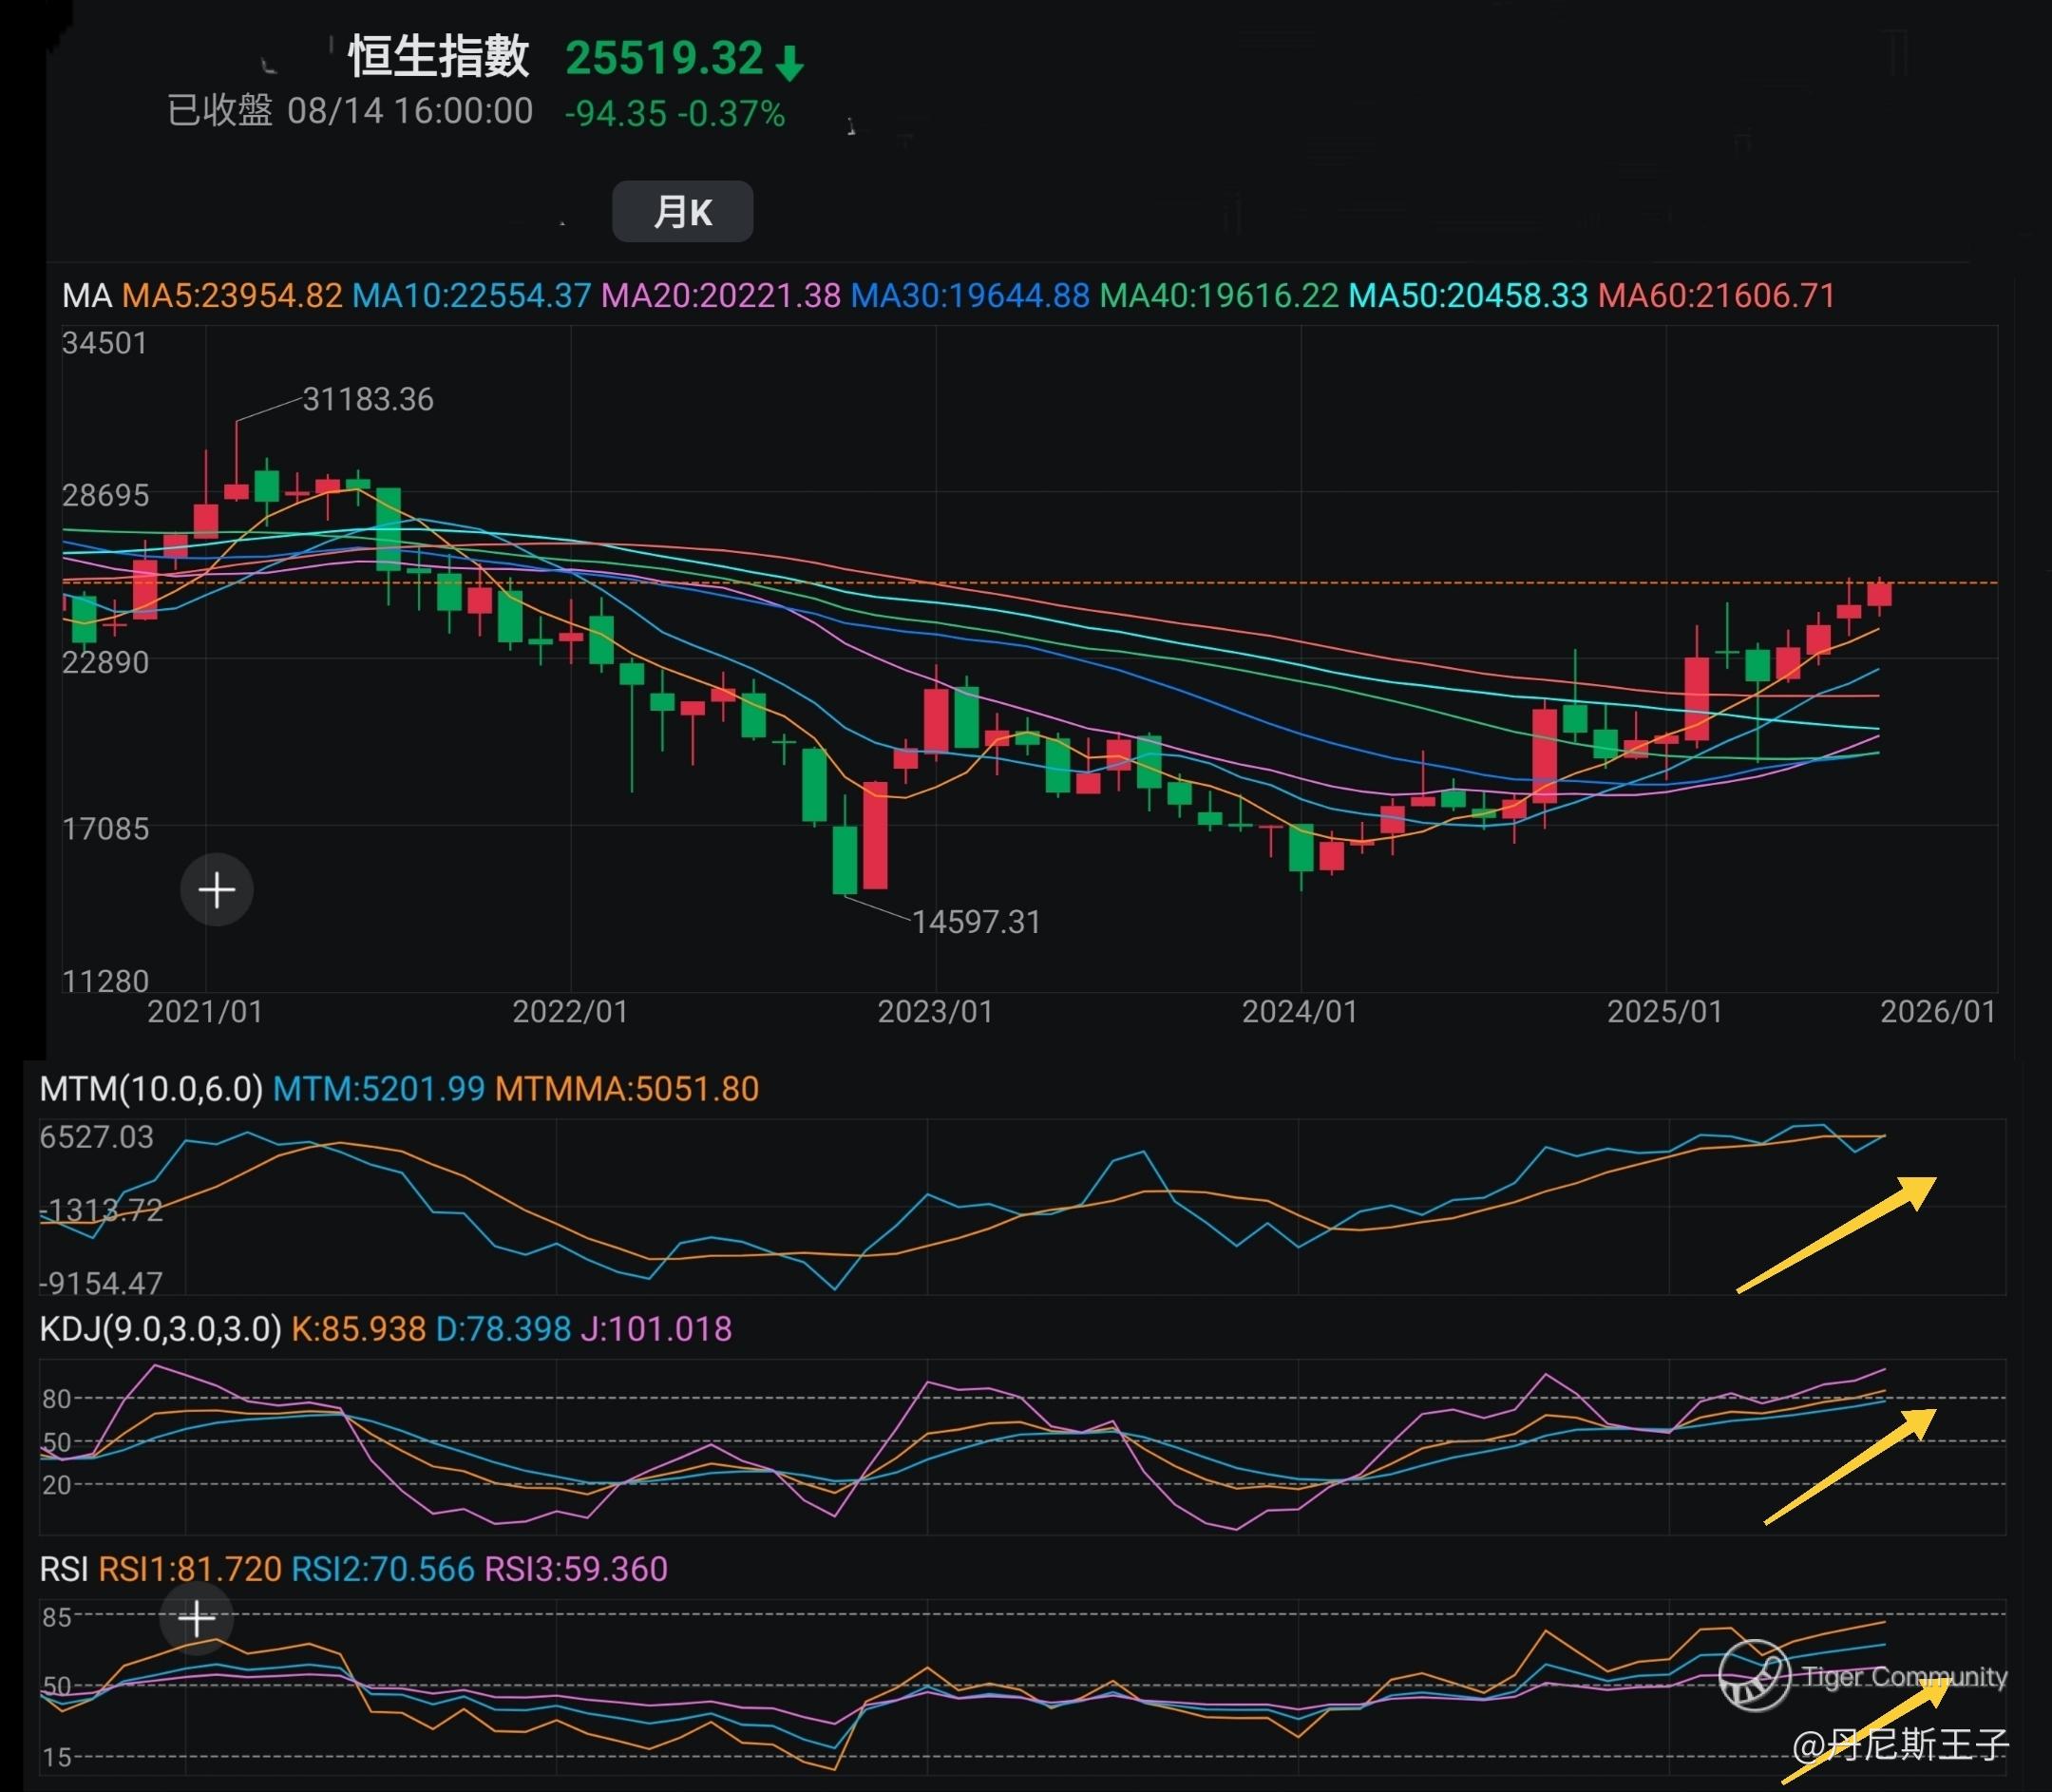
Task: Click the 2024/01 date axis label
Action: pos(1300,1012)
